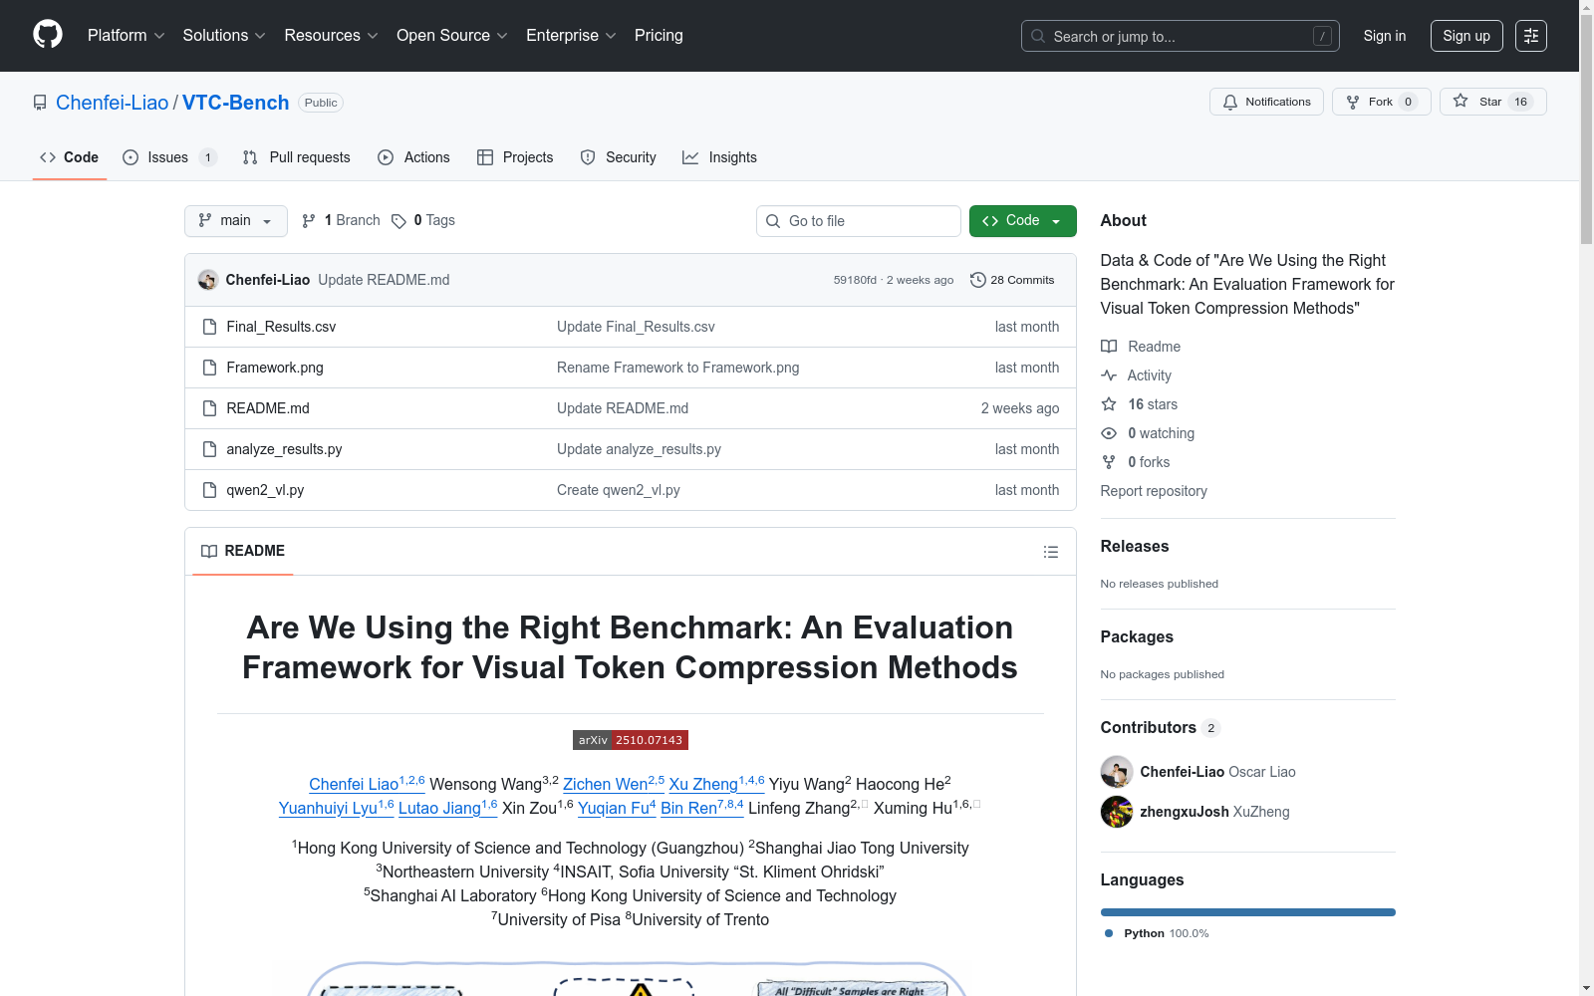Click the Chenfei-Liao contributor avatar
Image resolution: width=1594 pixels, height=996 pixels.
1117,772
